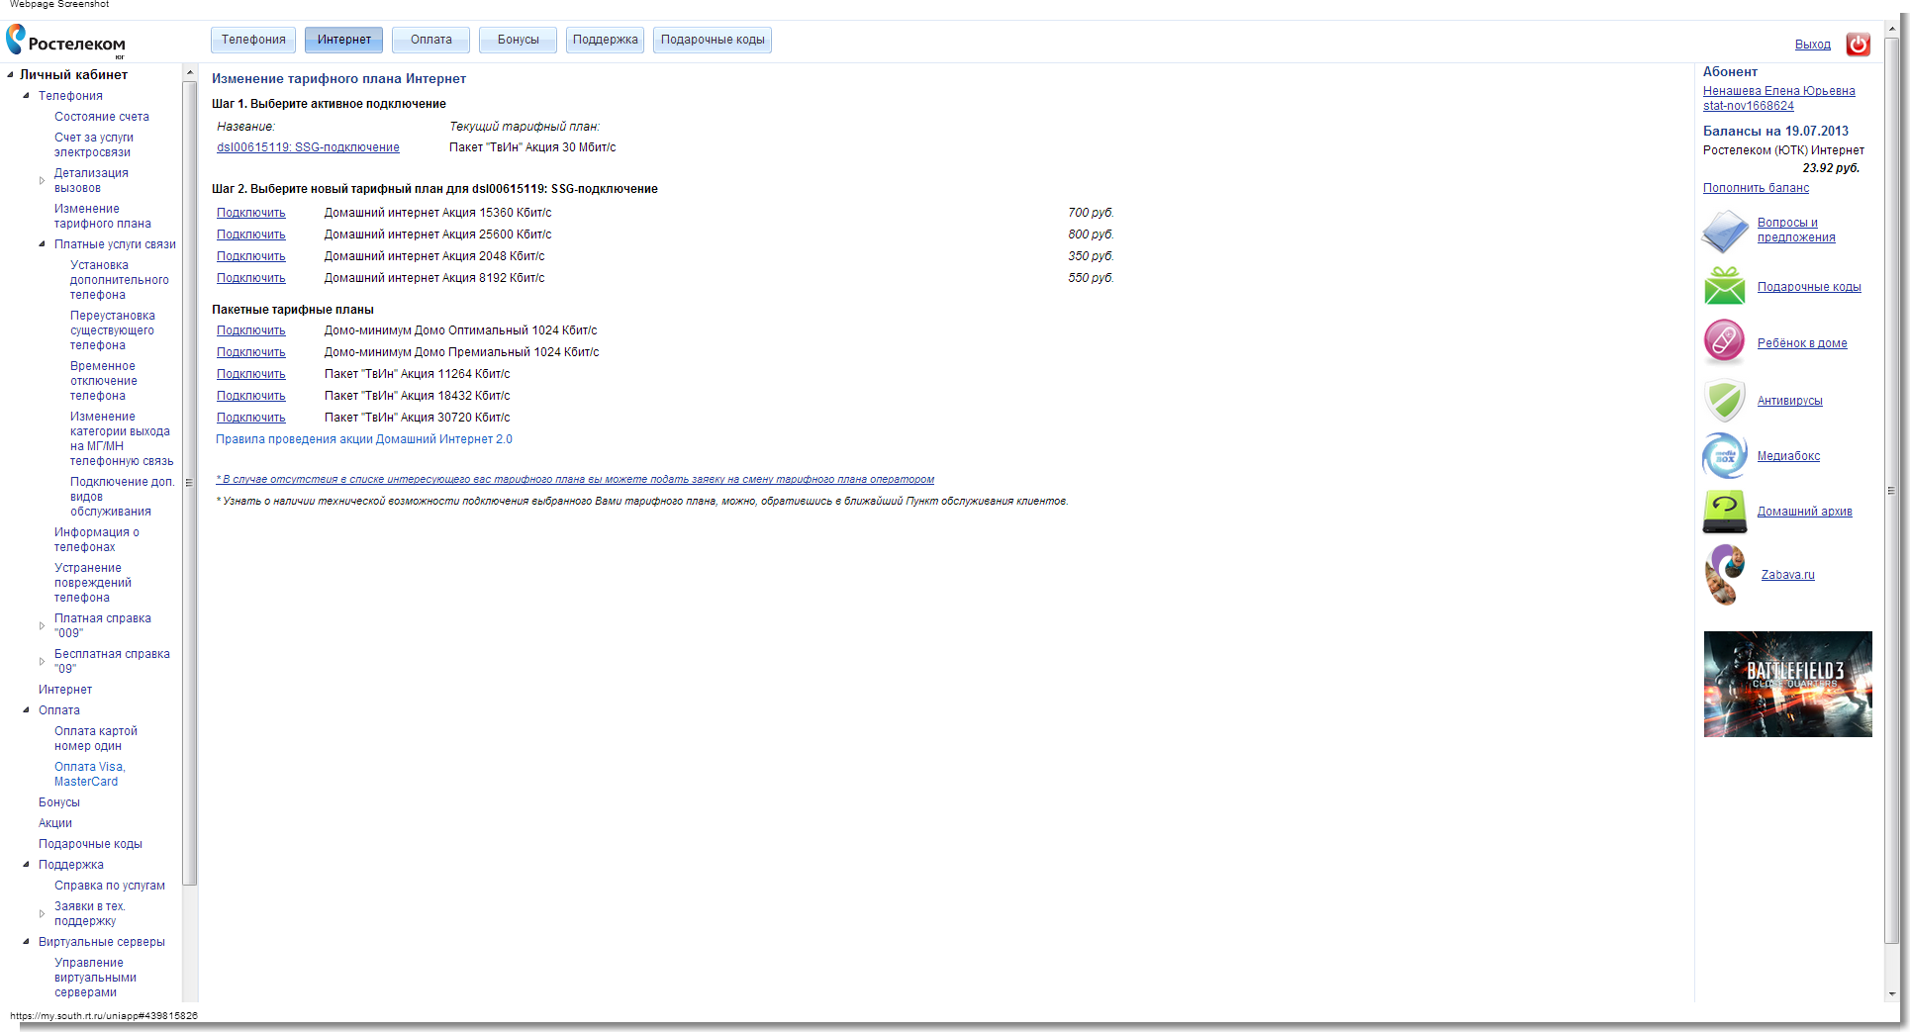Click the sidebar scrollbar up arrow
The image size is (1910, 1032).
pos(189,72)
